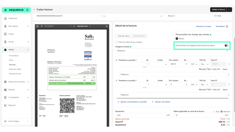Open CHF currency dropdown of second line

coord(194,85)
